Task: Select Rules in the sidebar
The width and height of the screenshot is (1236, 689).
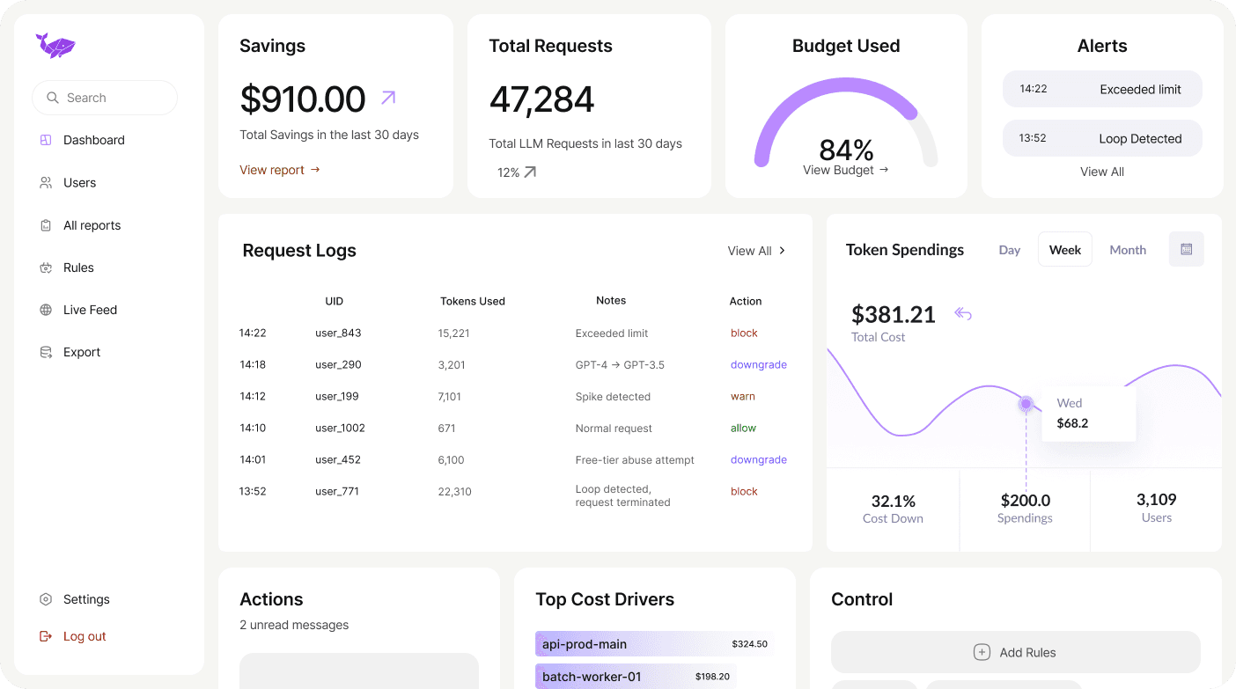Action: [80, 268]
